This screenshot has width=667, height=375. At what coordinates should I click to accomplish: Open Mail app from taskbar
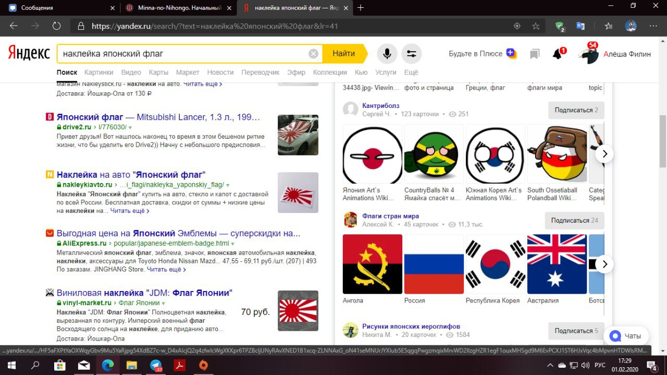84,365
